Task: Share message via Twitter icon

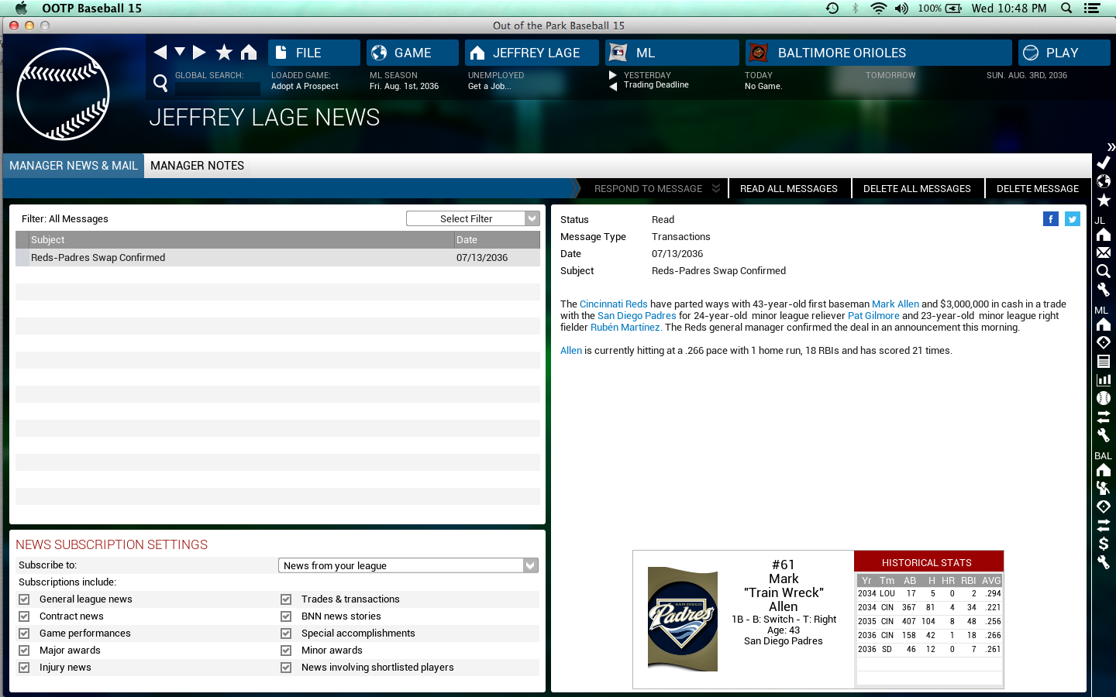Action: coord(1072,219)
